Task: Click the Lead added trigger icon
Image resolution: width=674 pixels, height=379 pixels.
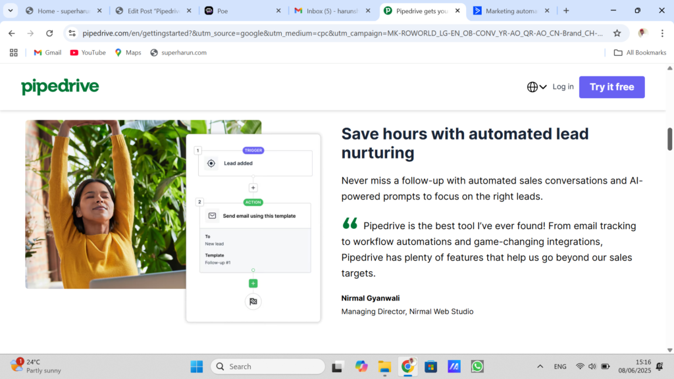Action: click(x=211, y=163)
